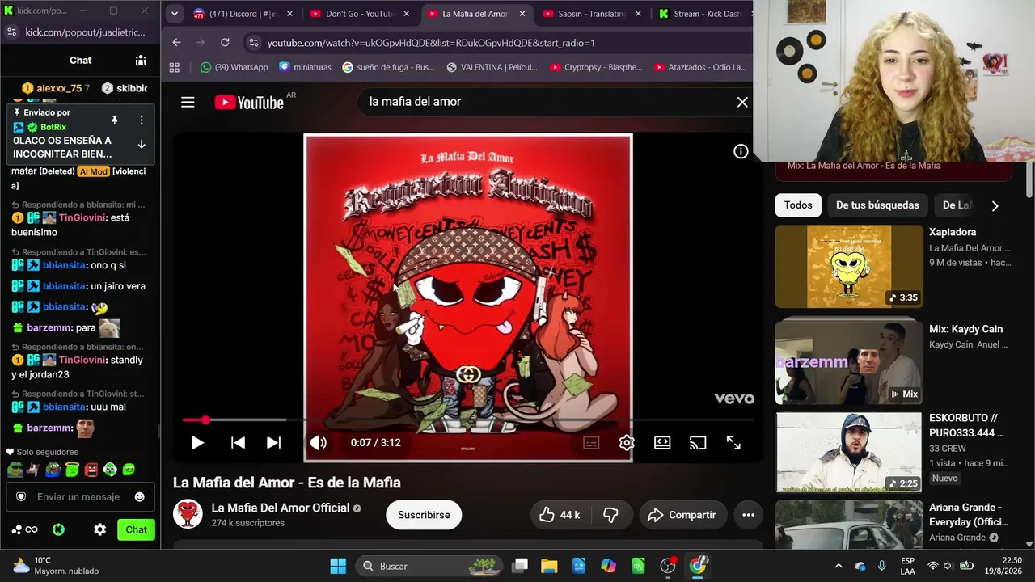Reload the YouTube page
This screenshot has width=1035, height=582.
point(225,42)
